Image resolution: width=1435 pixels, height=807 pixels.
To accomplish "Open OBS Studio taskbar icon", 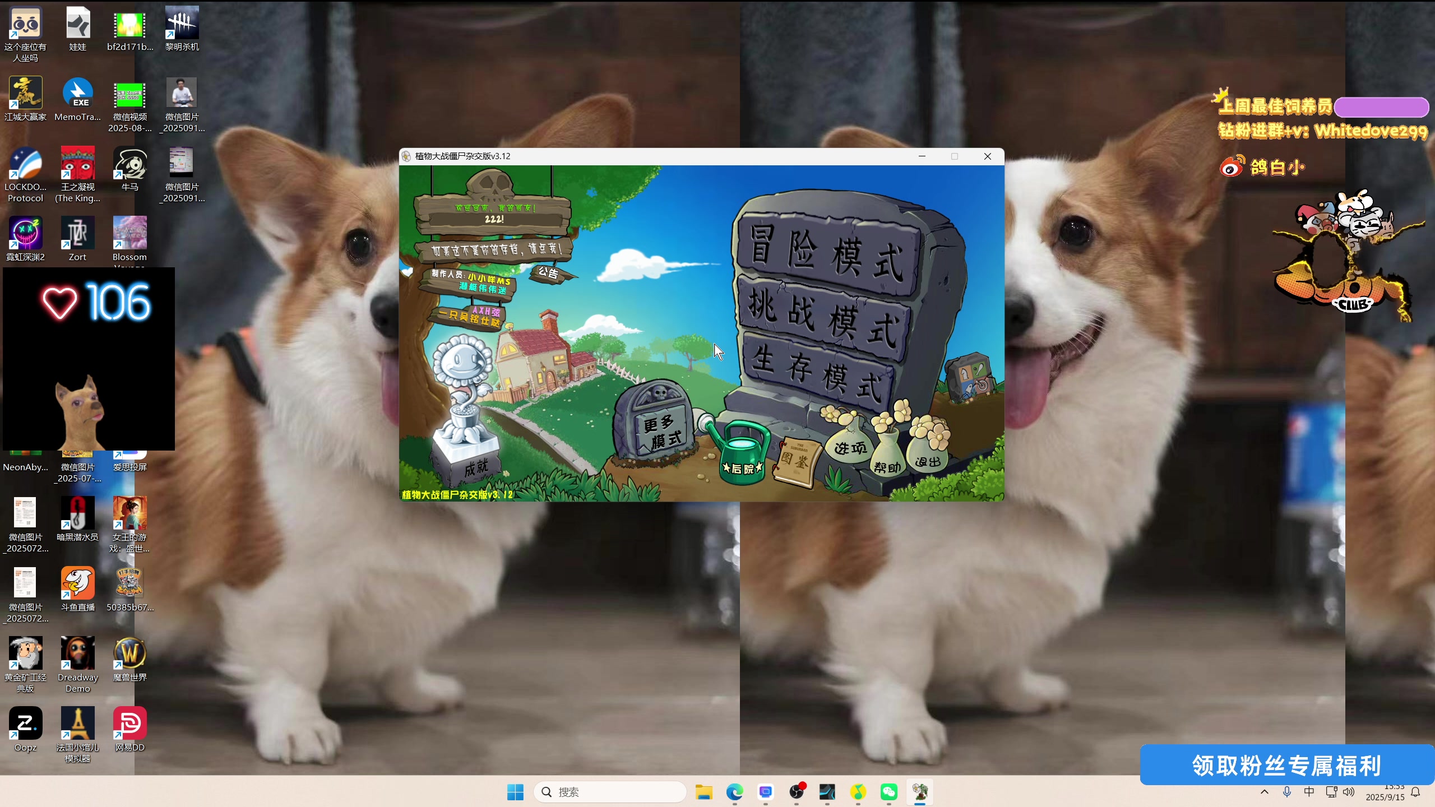I will pos(797,792).
